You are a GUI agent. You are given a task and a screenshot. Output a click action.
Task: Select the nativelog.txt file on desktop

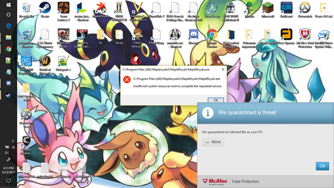(x=45, y=170)
